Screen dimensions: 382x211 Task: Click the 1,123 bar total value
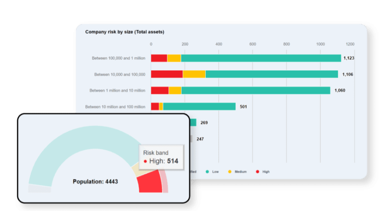349,58
